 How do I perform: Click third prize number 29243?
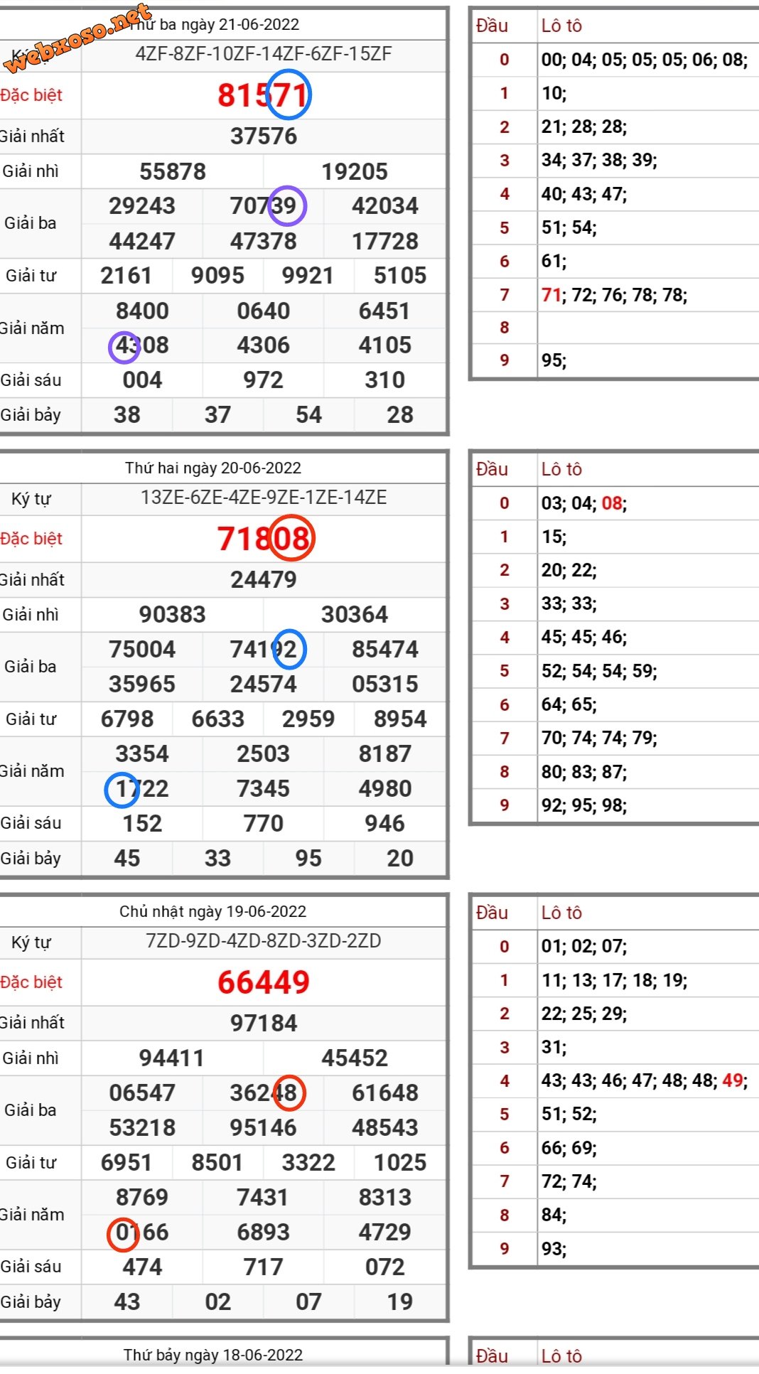point(142,206)
